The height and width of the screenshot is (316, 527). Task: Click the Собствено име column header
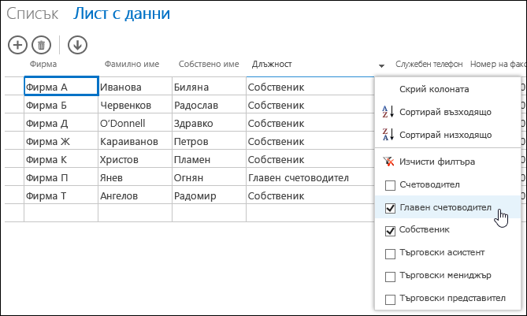pyautogui.click(x=209, y=64)
